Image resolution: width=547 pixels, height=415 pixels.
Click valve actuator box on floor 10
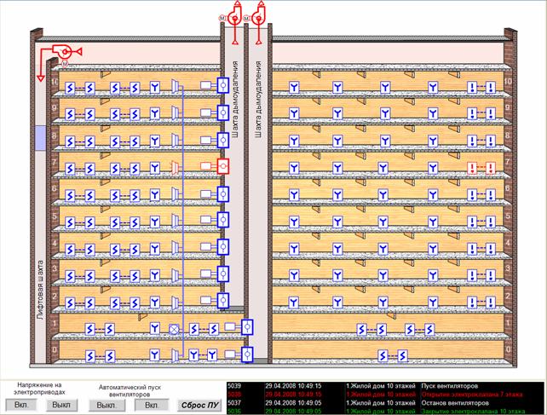pyautogui.click(x=206, y=85)
